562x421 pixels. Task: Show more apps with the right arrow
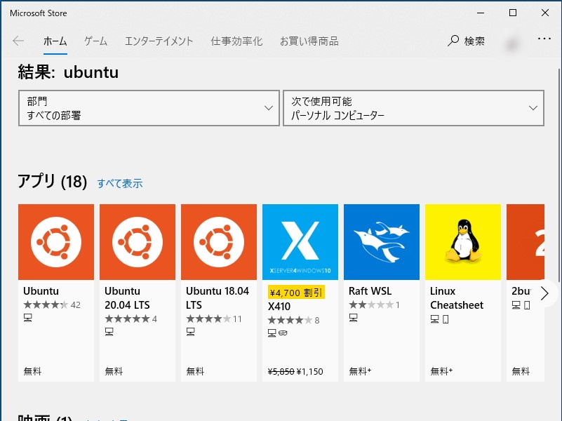point(544,293)
